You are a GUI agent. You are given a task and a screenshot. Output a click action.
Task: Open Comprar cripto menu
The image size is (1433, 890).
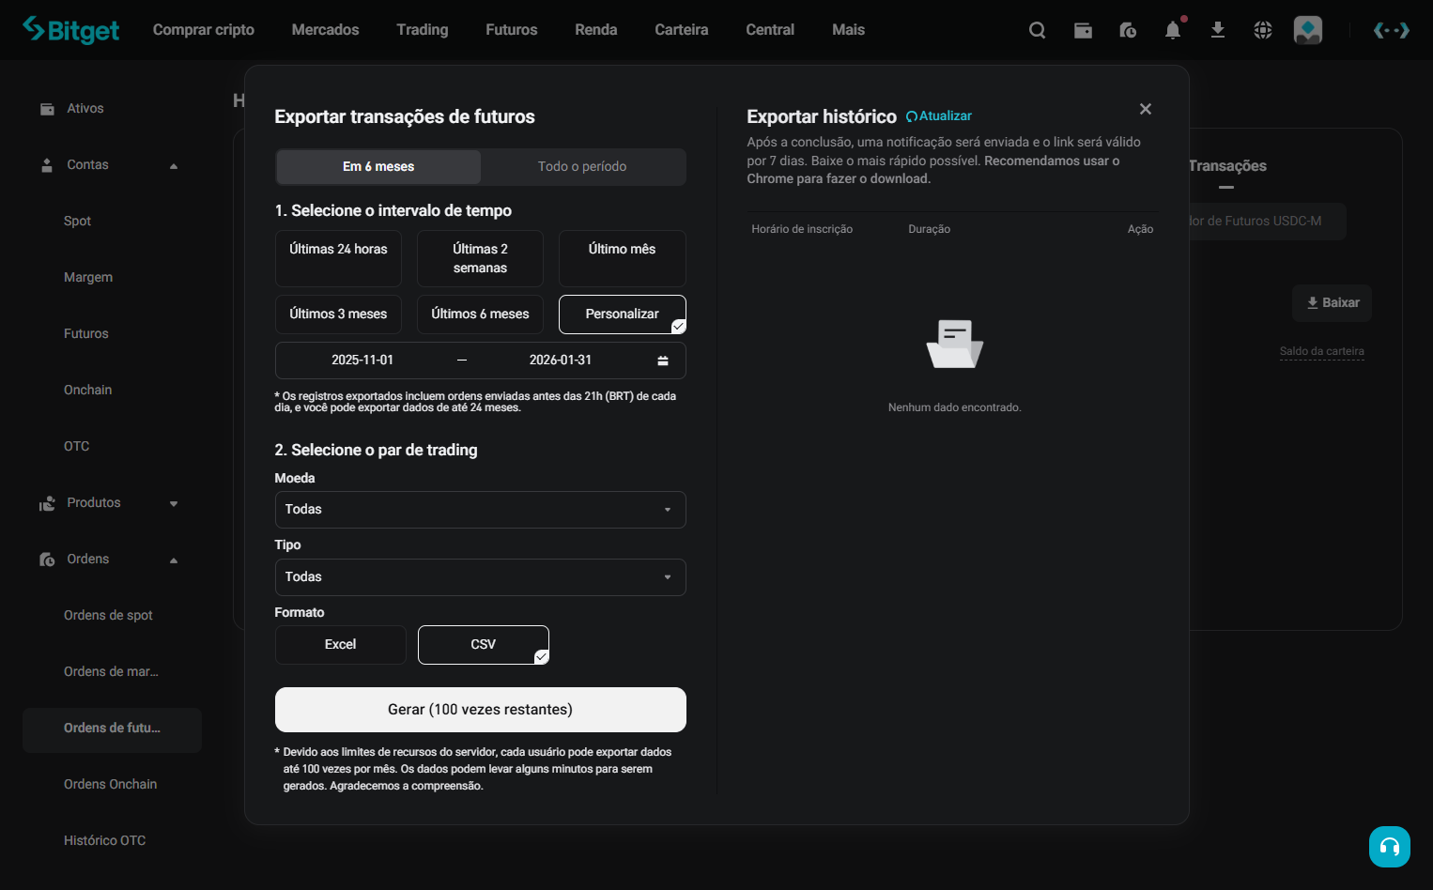[x=204, y=30]
